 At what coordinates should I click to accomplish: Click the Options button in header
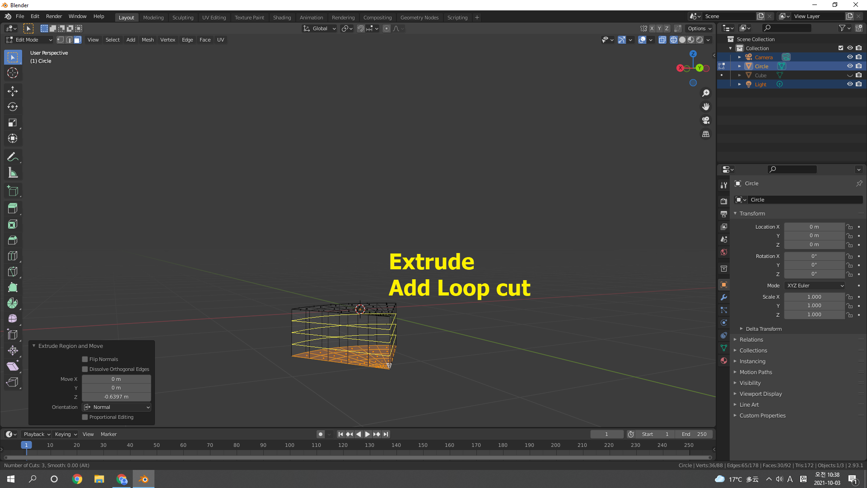point(699,28)
